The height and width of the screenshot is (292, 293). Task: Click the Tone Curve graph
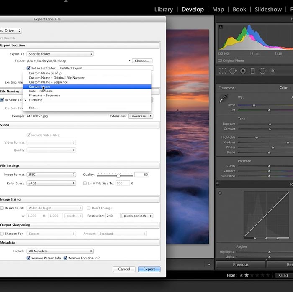(x=266, y=214)
